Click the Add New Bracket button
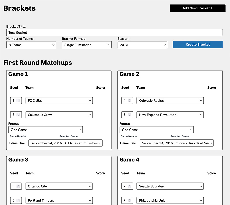The width and height of the screenshot is (230, 205). point(198,8)
